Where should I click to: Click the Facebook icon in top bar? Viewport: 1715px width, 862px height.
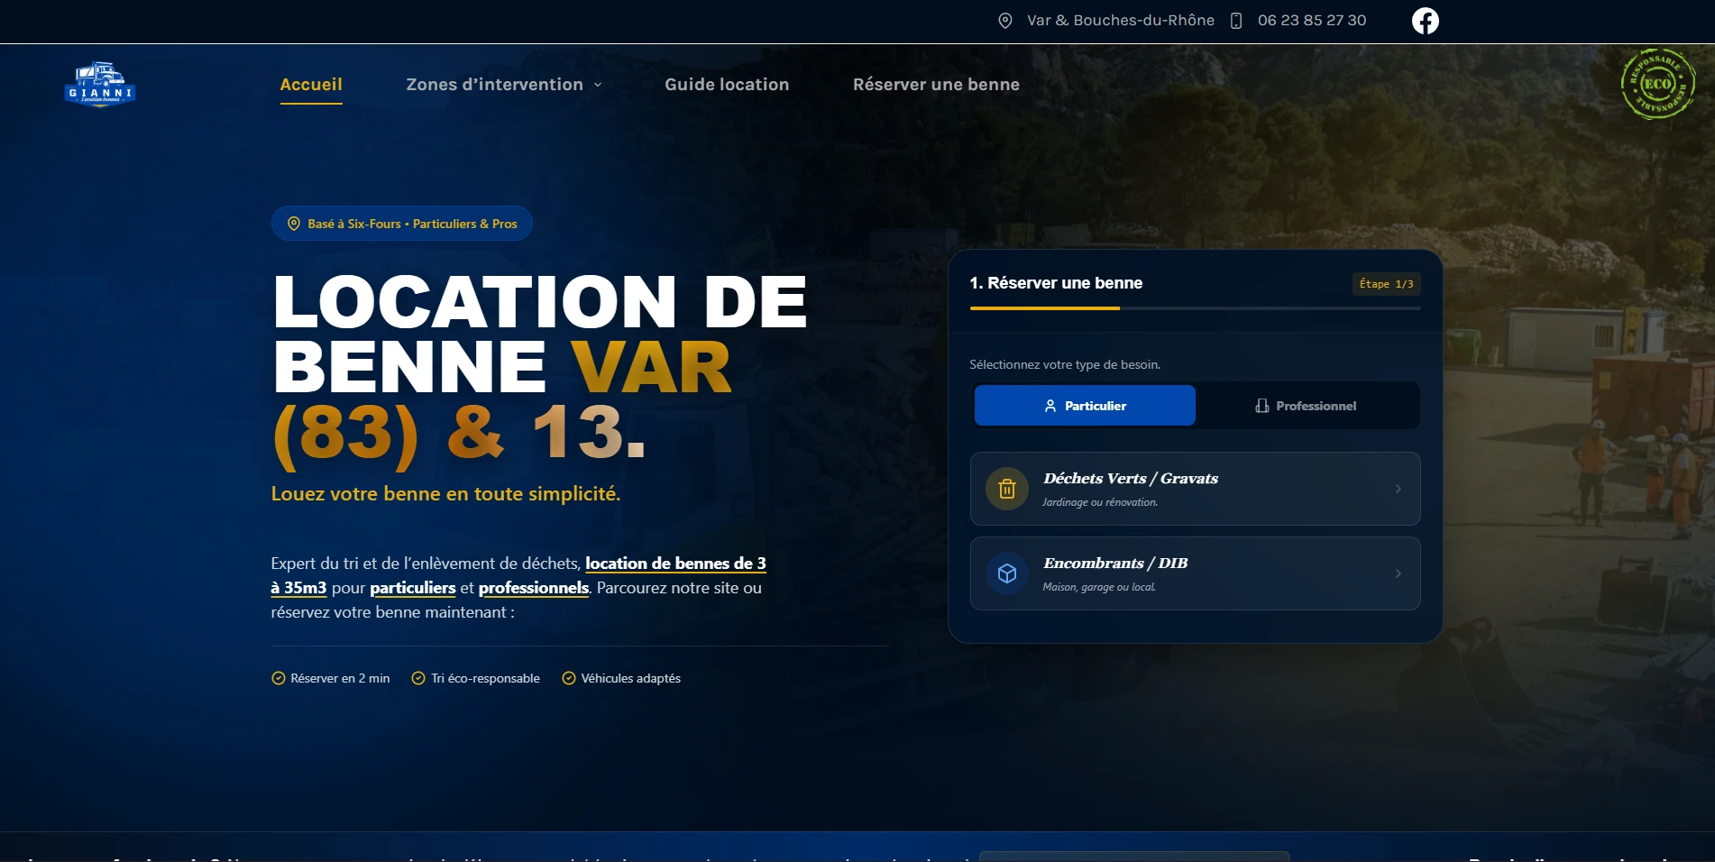tap(1425, 20)
